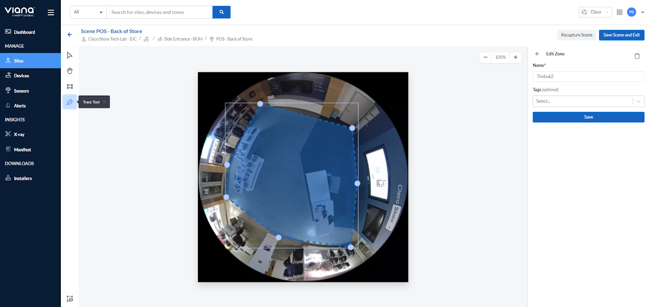Open Side Entrance - BOH breadcrumb link
649x307 pixels.
(x=183, y=39)
